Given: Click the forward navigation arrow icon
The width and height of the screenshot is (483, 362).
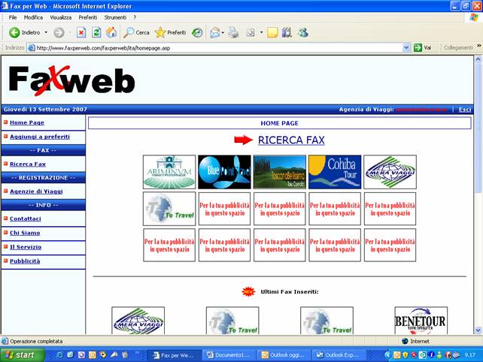Looking at the screenshot, I should 59,32.
